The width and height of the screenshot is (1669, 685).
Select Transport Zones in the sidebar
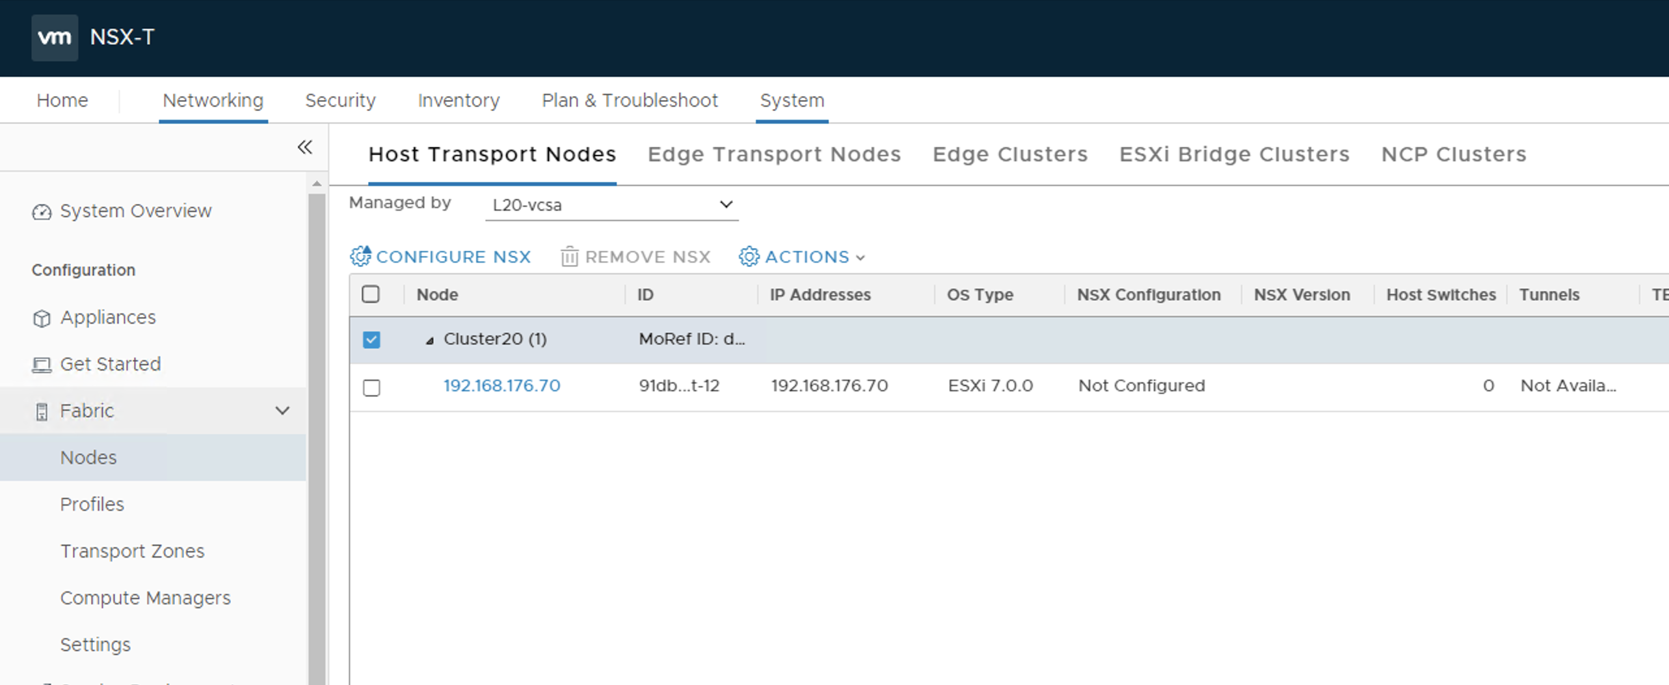coord(133,550)
